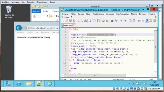Image resolution: width=164 pixels, height=92 pixels.
Task: Open the Macro menu
Action: click(134, 14)
